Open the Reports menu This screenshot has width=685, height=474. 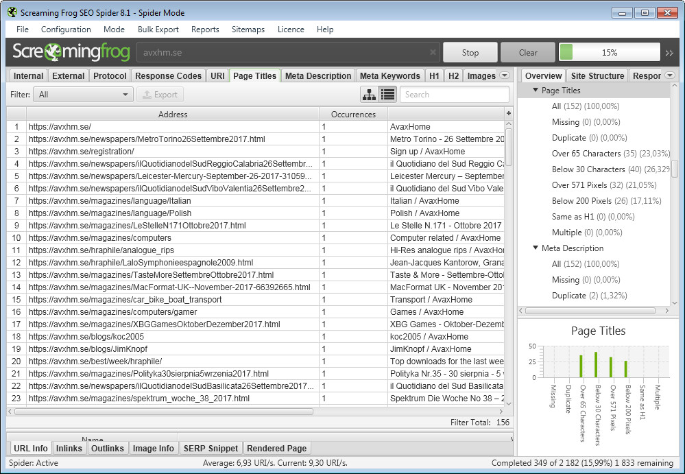click(205, 29)
